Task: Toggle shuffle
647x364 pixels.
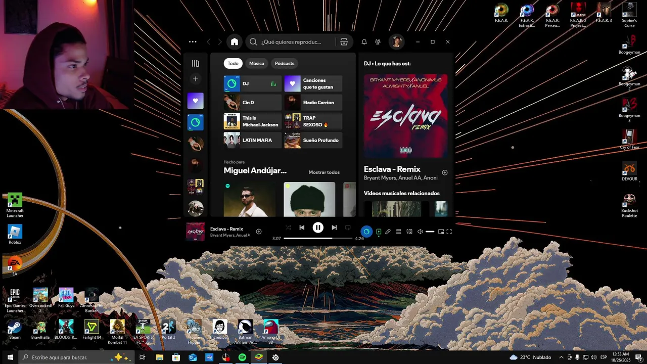Action: pyautogui.click(x=288, y=228)
